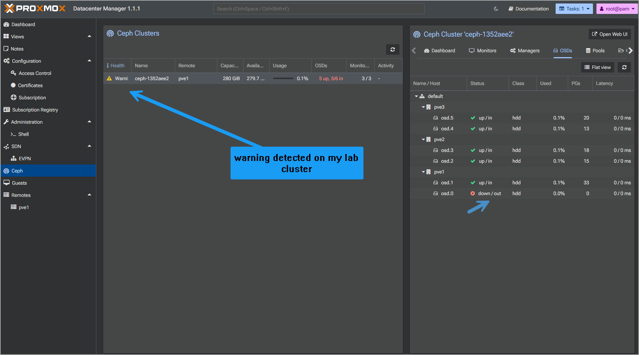Open Subscription page

coord(48,98)
